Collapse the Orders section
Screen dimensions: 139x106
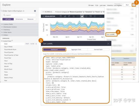coord(19,35)
